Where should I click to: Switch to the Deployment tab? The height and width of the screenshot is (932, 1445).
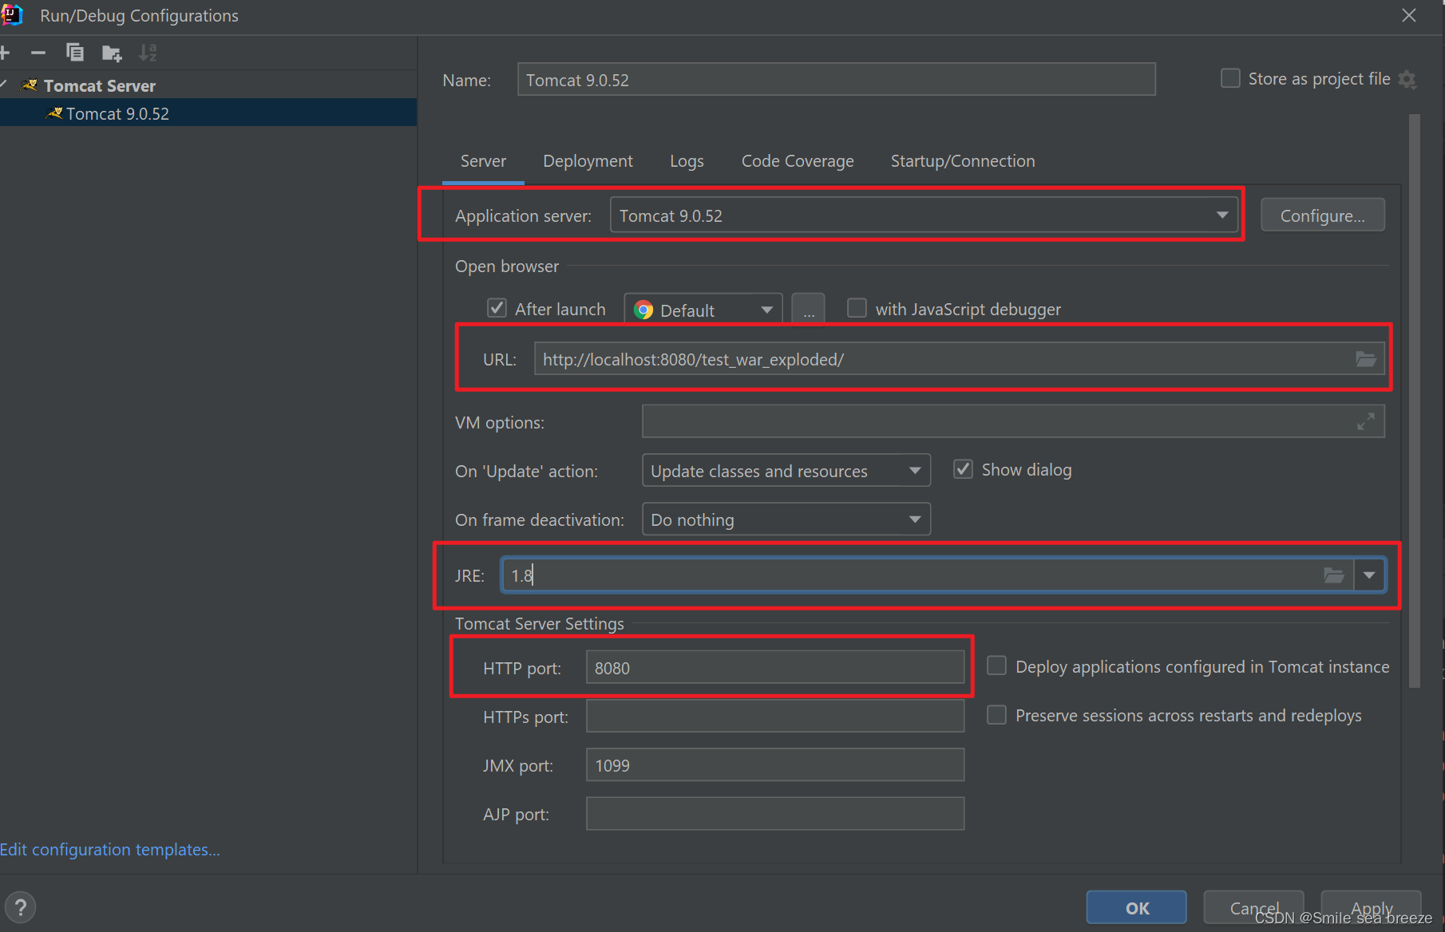click(588, 161)
